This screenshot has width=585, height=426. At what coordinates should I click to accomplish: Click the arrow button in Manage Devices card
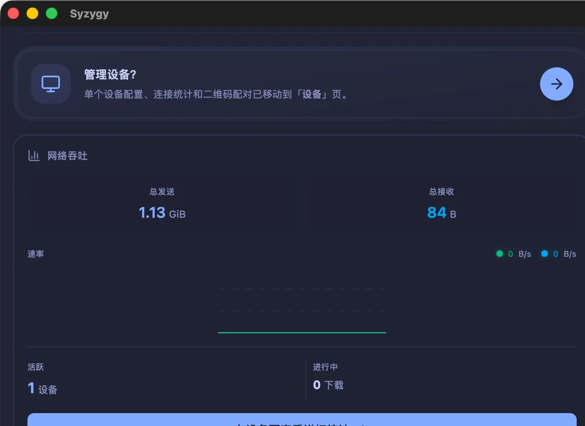(556, 84)
